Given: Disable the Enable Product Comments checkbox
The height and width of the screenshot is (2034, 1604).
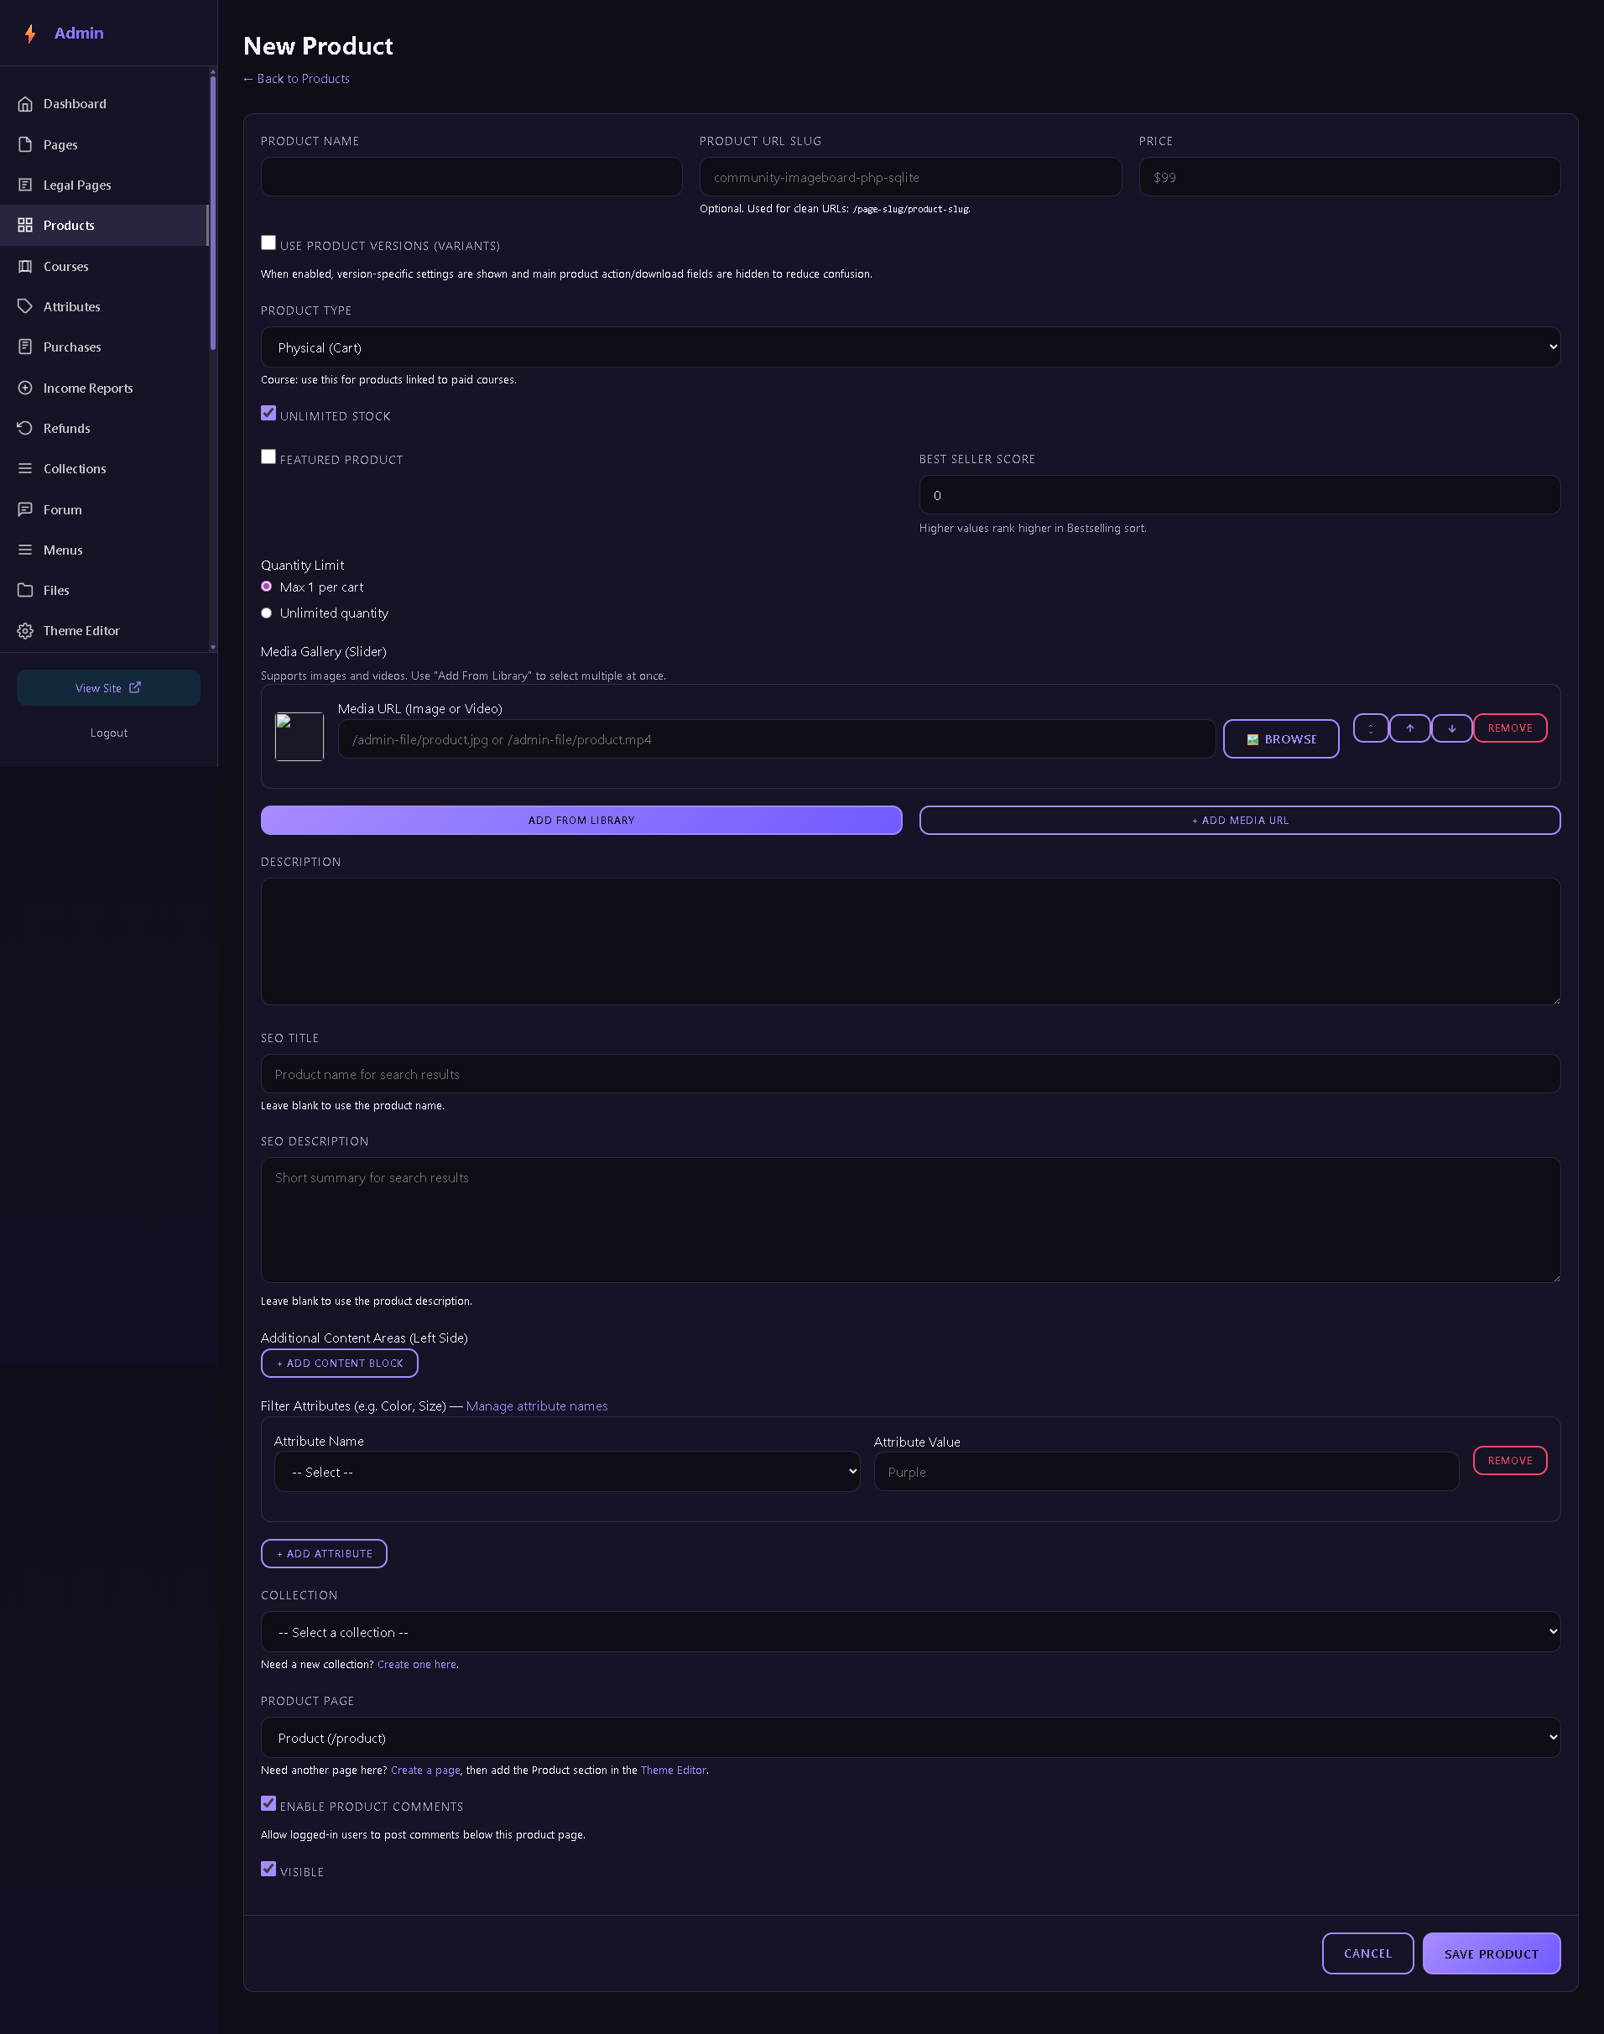Looking at the screenshot, I should point(268,1804).
